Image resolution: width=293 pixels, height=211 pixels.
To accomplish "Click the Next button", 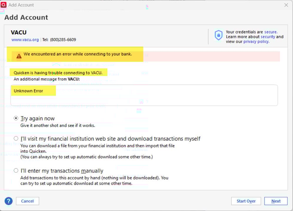I will click(x=276, y=201).
